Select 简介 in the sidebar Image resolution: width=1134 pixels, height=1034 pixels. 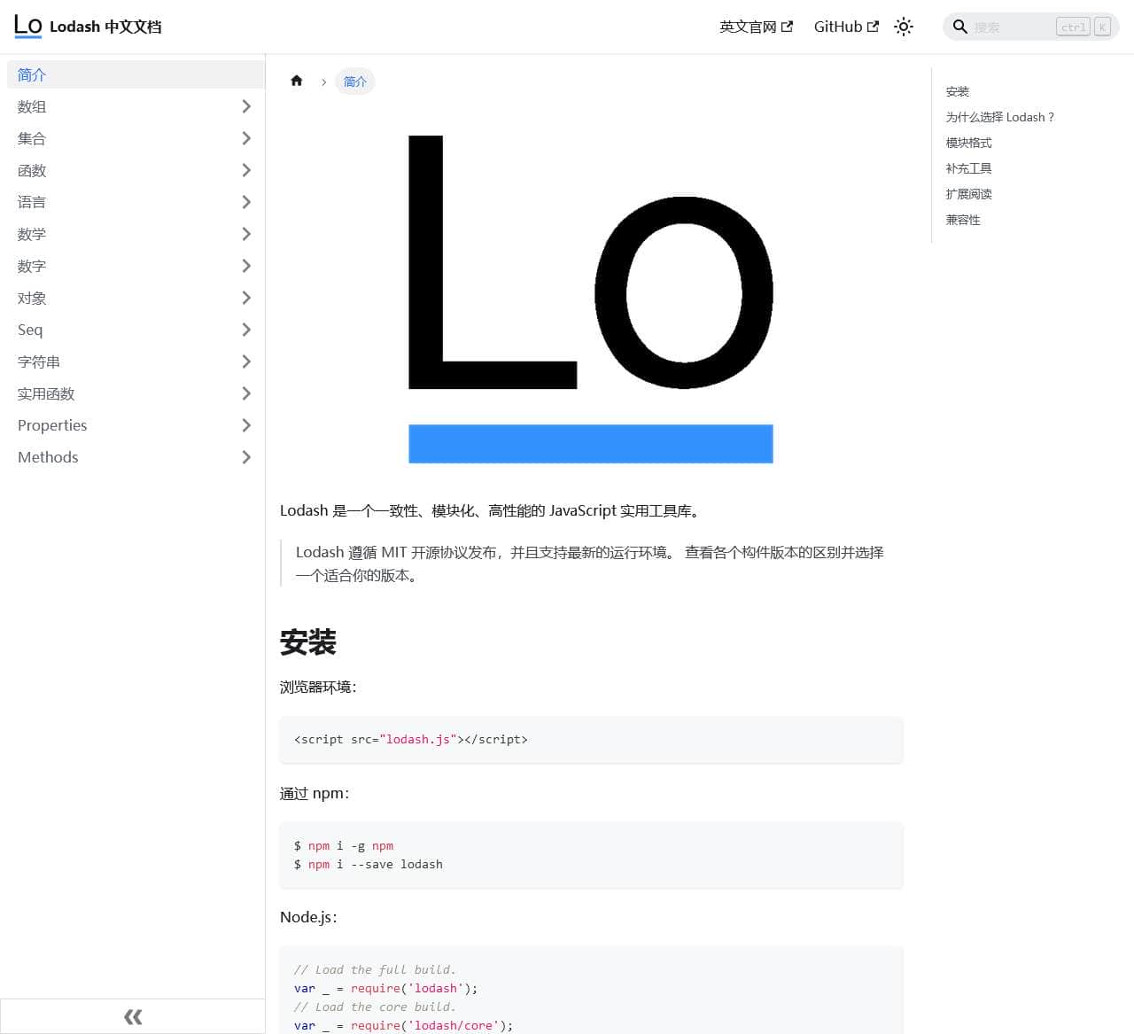pos(32,74)
